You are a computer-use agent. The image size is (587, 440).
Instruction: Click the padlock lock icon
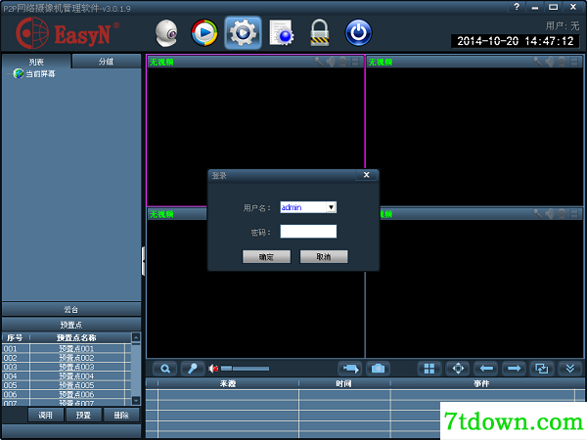click(320, 33)
